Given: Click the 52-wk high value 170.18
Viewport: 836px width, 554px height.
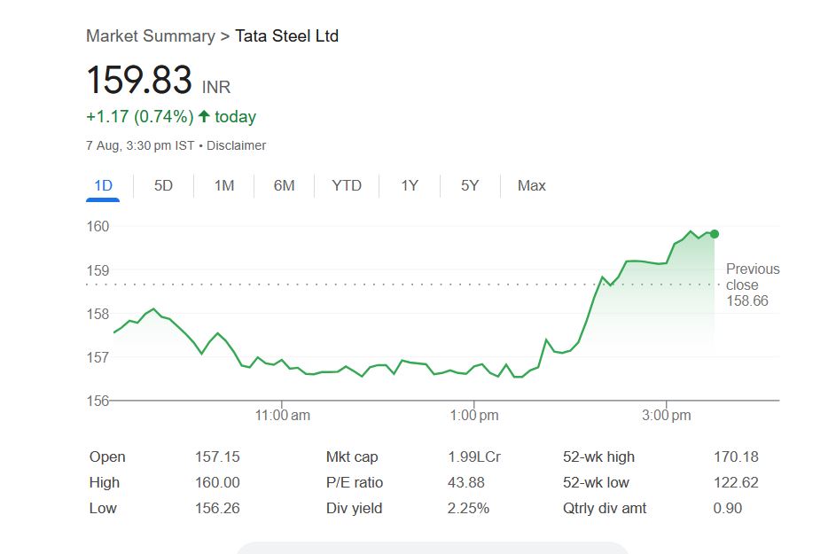Looking at the screenshot, I should [x=736, y=457].
